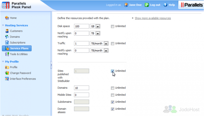
Task: Click the Tools & Utilities icon
Action: coord(7,54)
